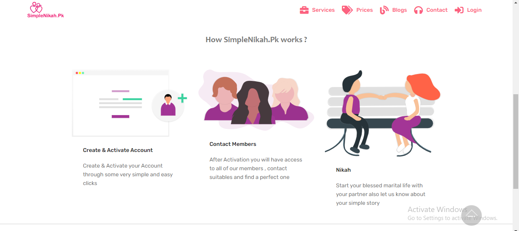Click the headphones contact icon

[418, 10]
